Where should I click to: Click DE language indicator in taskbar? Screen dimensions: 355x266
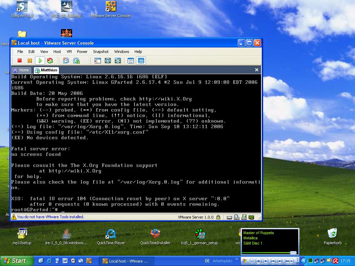207,261
